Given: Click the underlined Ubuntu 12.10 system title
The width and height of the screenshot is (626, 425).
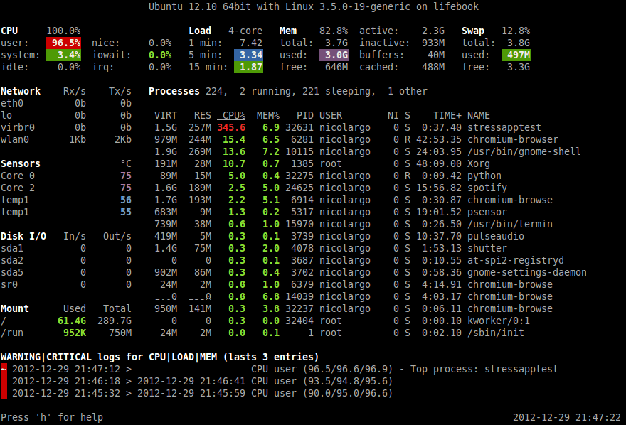Looking at the screenshot, I should pyautogui.click(x=313, y=6).
